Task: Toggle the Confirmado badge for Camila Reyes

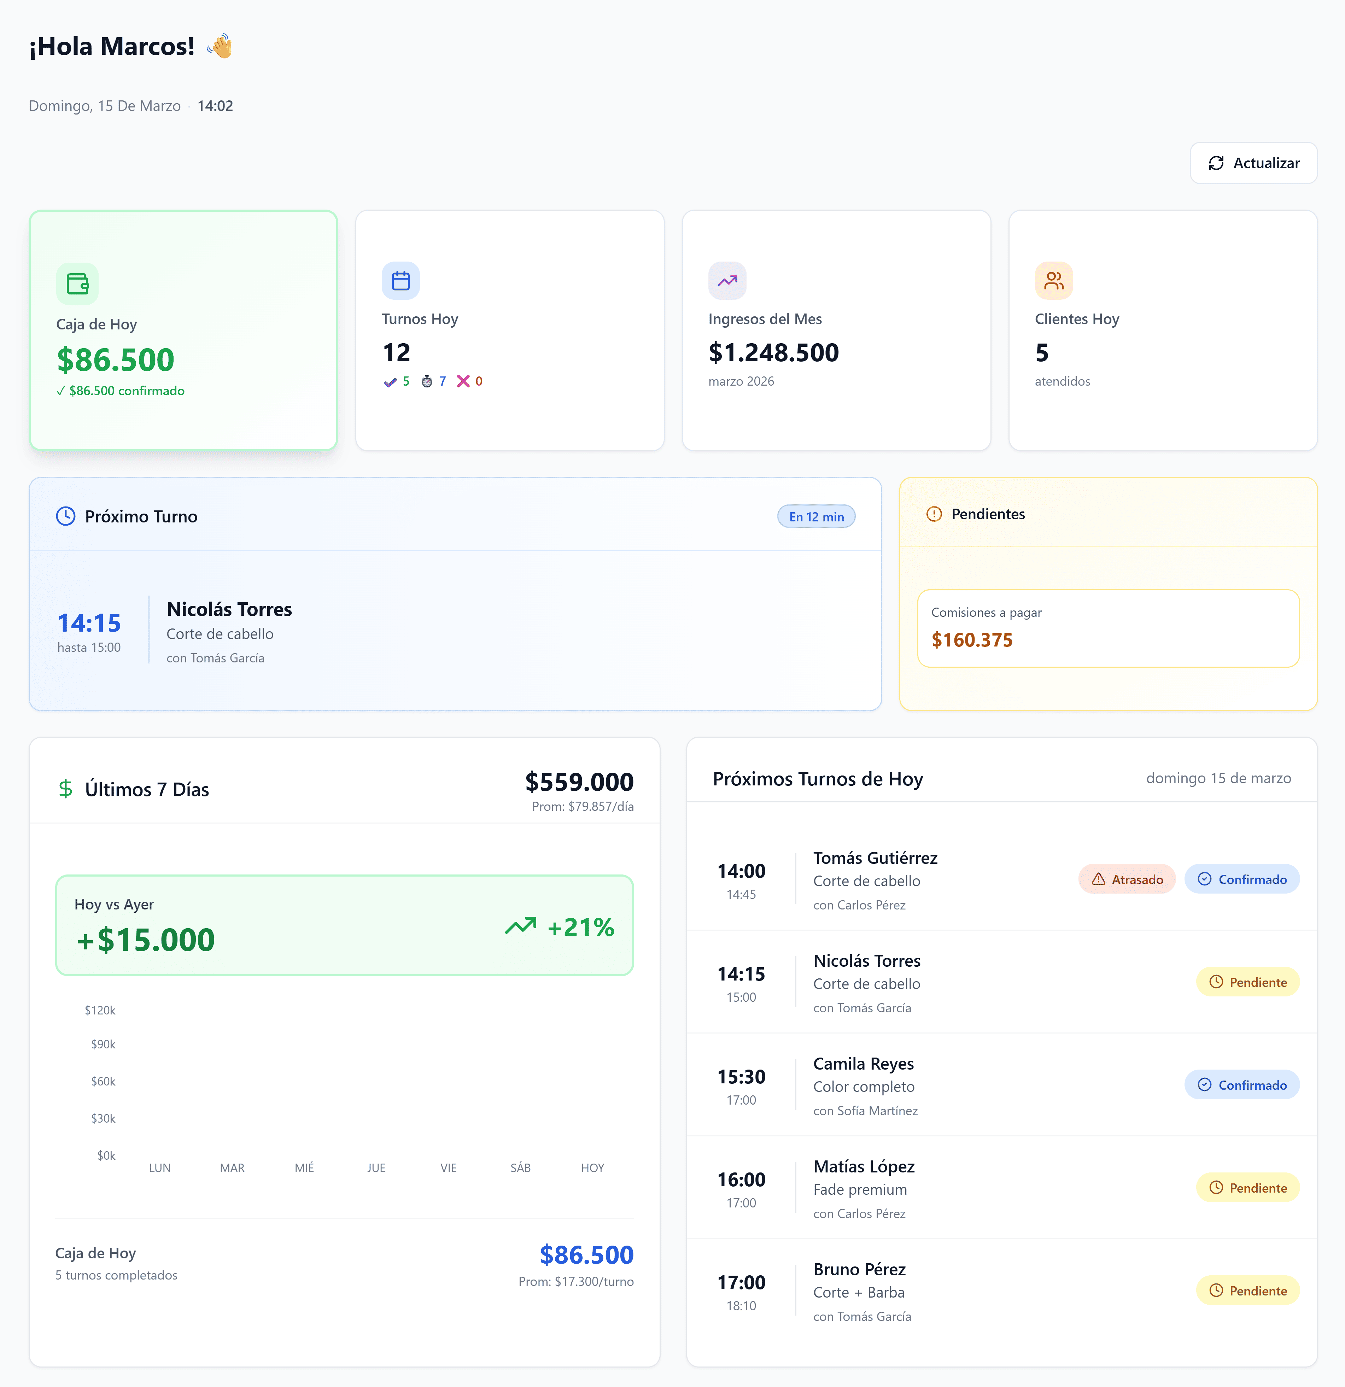Action: click(1242, 1085)
